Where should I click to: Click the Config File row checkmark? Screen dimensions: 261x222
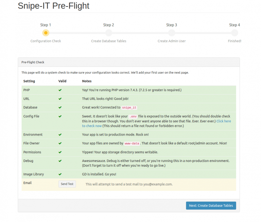(60, 116)
